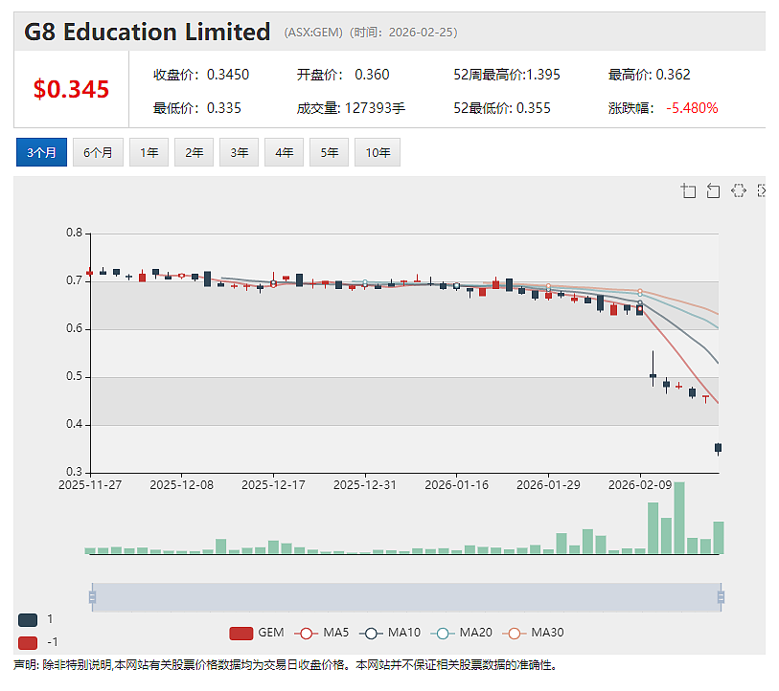Click the 声明 disclaimer text at bottom
Image resolution: width=779 pixels, height=691 pixels.
click(x=285, y=665)
